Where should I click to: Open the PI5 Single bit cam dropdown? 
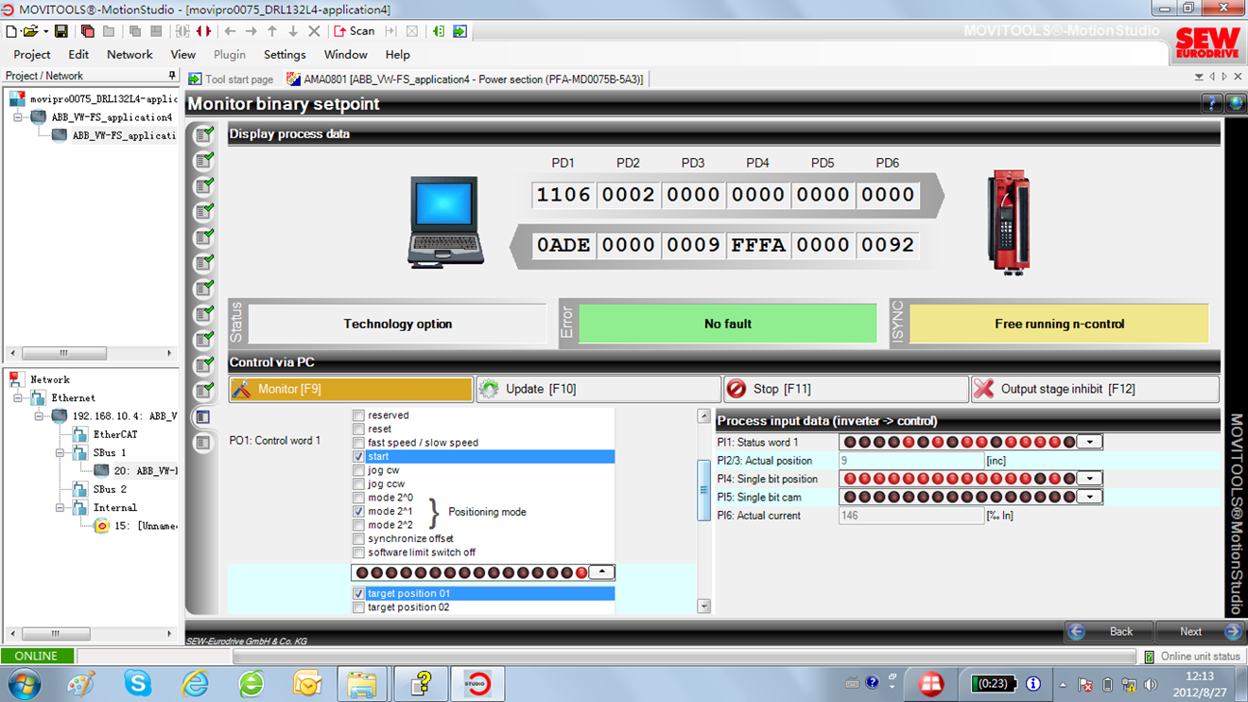click(x=1090, y=497)
